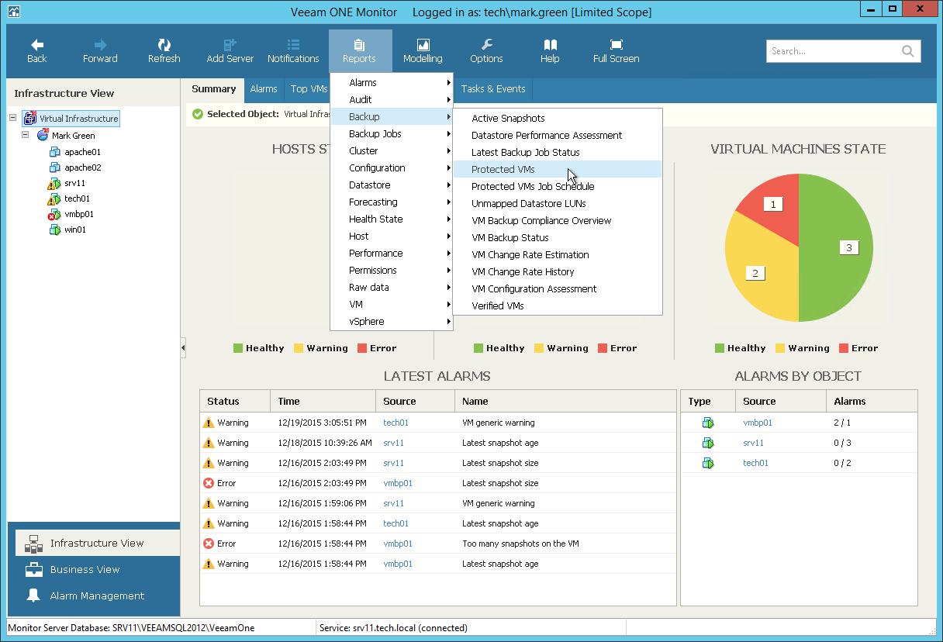Open tech01 link in VM generic warning row

coord(396,423)
